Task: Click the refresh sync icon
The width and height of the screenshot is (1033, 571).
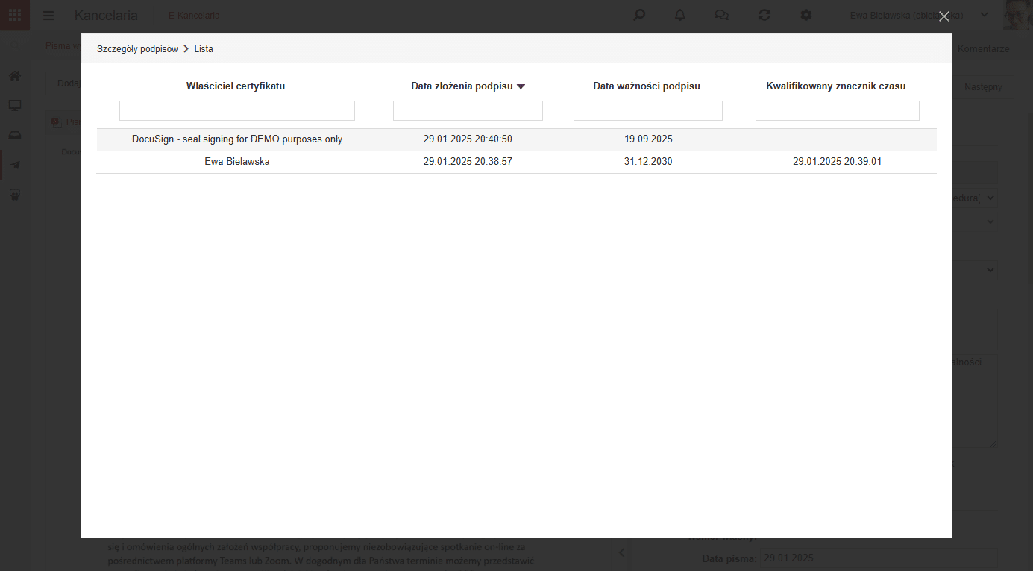Action: tap(764, 15)
